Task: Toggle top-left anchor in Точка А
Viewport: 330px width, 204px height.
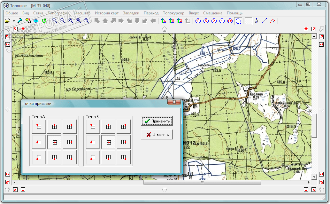Action: 39,127
